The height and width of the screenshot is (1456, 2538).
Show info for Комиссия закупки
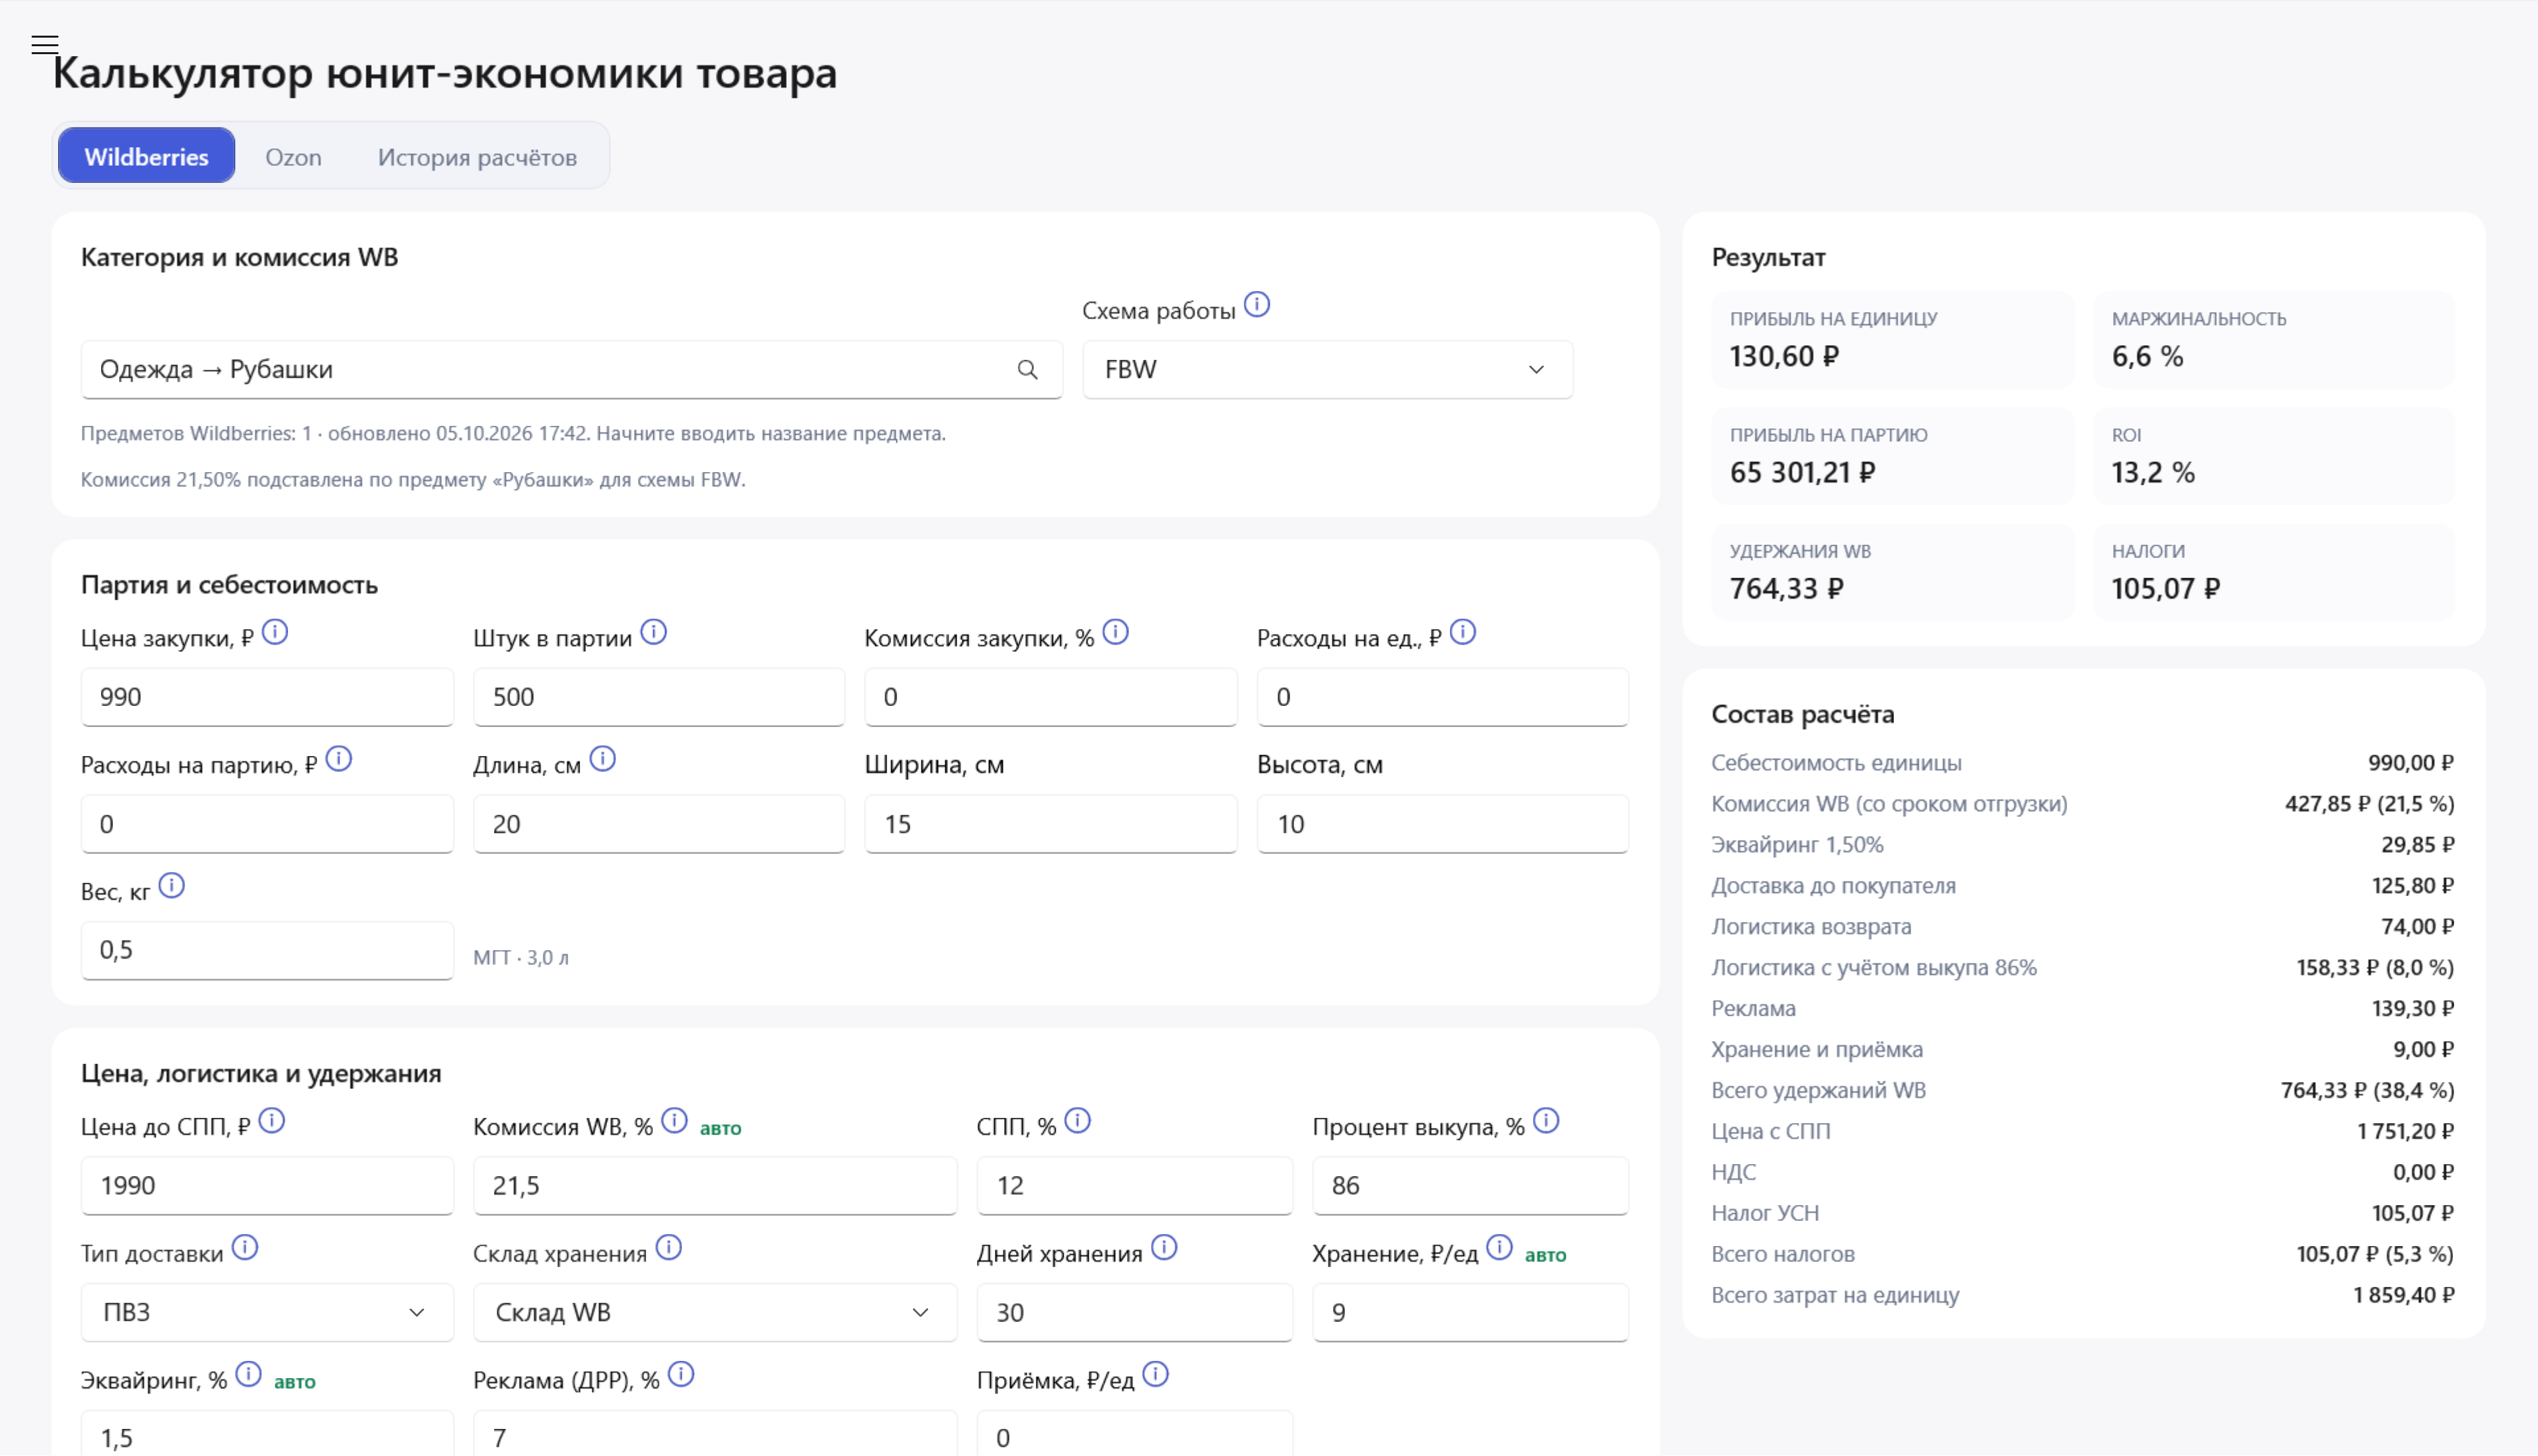(1116, 632)
